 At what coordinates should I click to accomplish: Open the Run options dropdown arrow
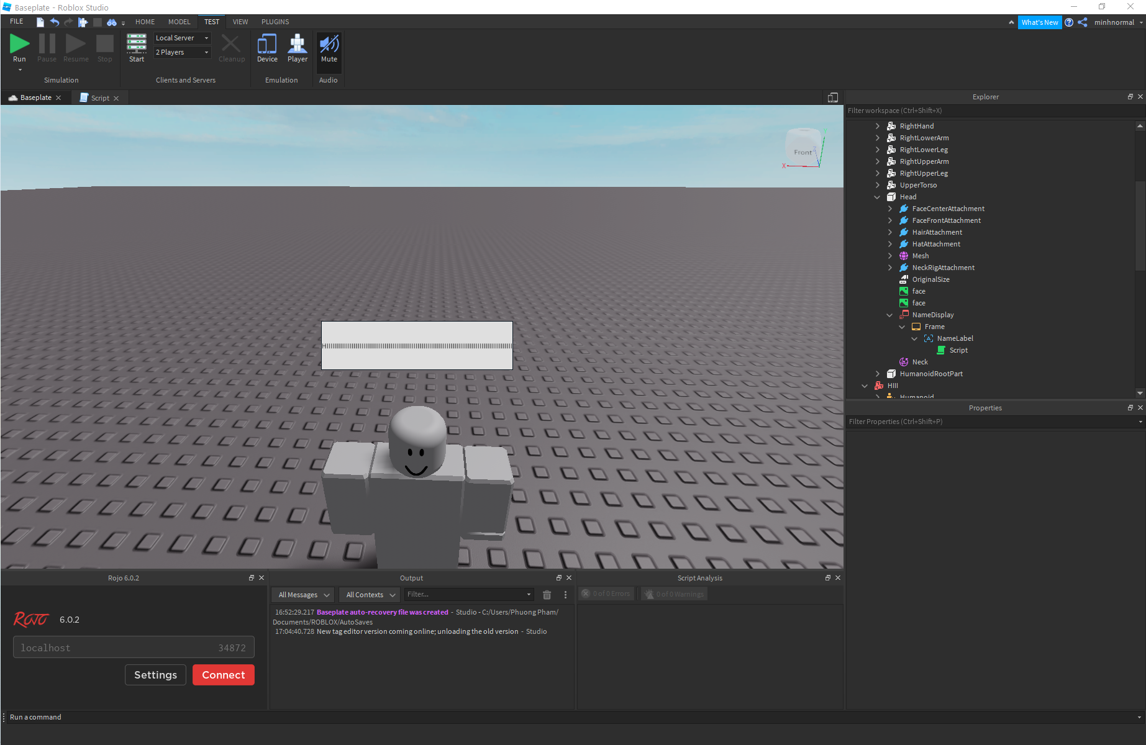[20, 70]
